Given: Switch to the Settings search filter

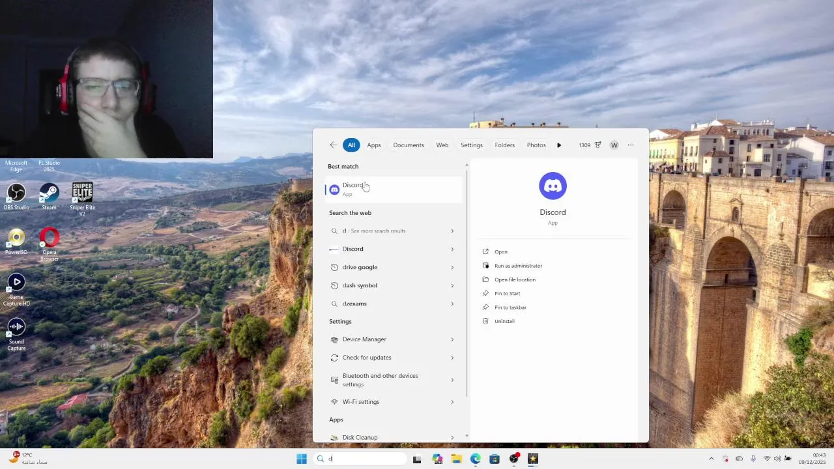Looking at the screenshot, I should point(472,145).
